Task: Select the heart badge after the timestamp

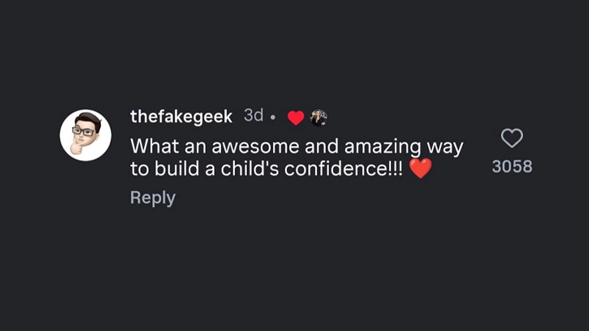Action: 295,118
